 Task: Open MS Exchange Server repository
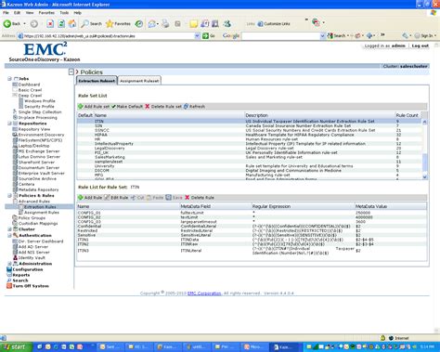pos(39,151)
